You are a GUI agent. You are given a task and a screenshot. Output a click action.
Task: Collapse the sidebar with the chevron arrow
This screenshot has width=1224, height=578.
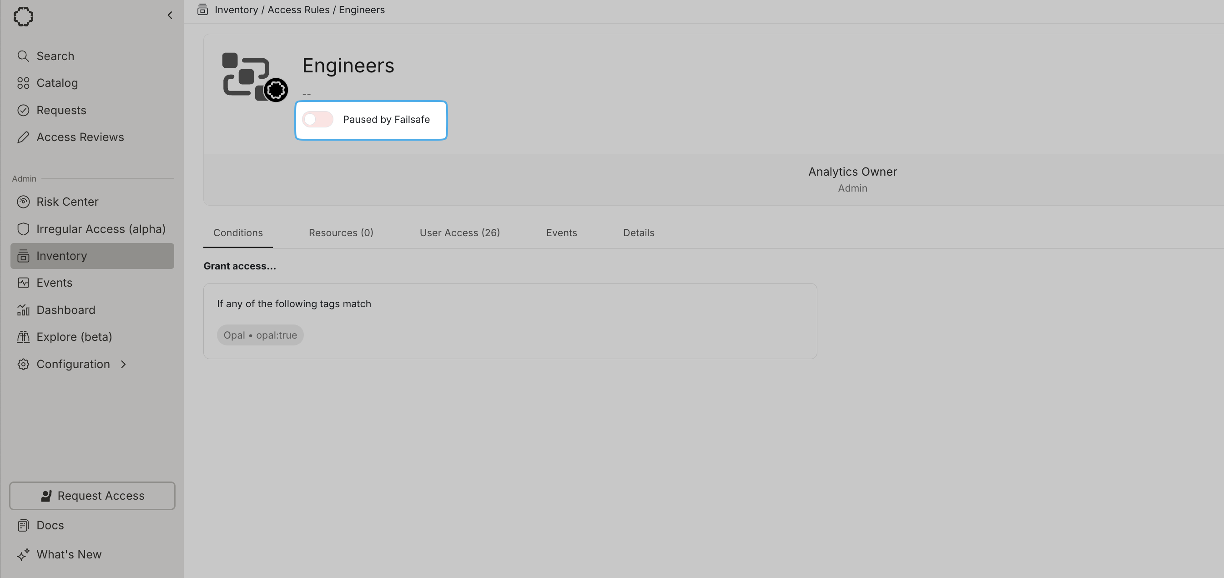pos(170,15)
